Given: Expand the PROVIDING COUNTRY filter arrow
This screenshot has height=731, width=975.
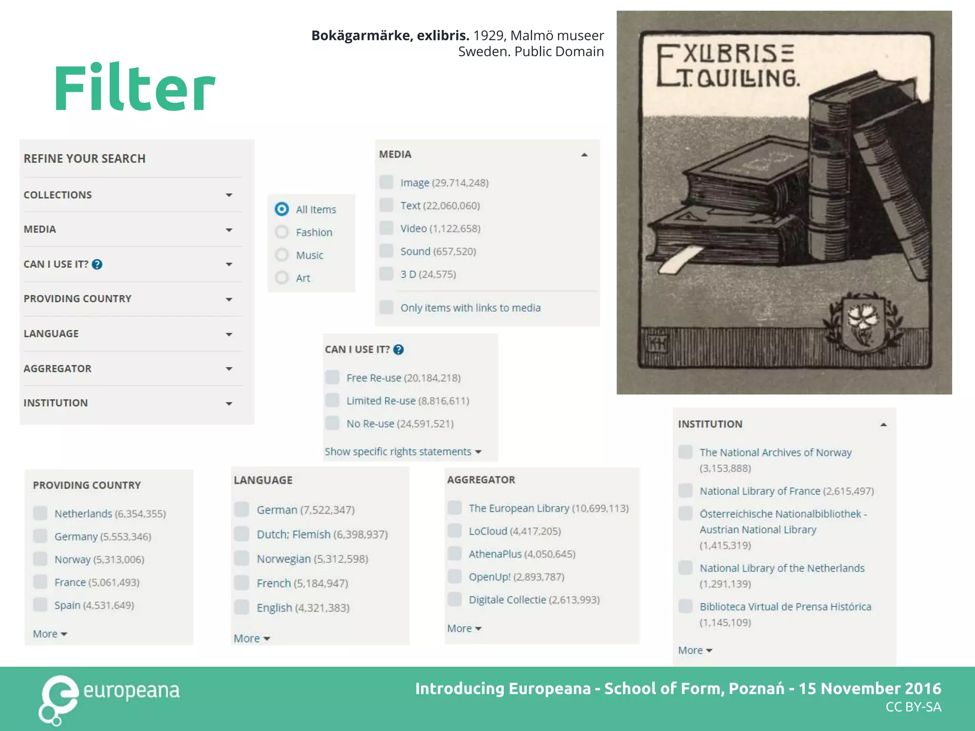Looking at the screenshot, I should pos(229,299).
